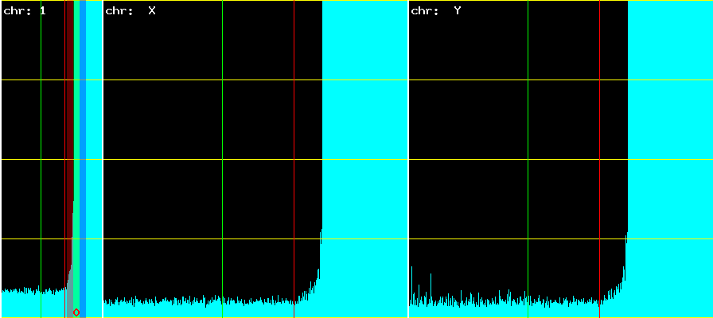
Task: Select the chr: Y panel label
Action: tap(435, 11)
